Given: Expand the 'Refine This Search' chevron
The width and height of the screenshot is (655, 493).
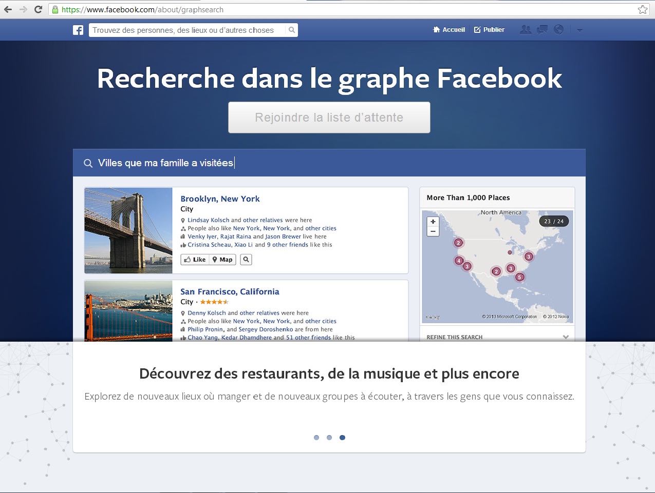Looking at the screenshot, I should pyautogui.click(x=566, y=337).
